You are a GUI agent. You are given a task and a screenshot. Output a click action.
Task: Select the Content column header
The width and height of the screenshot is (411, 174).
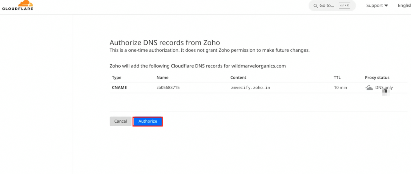[x=238, y=77]
